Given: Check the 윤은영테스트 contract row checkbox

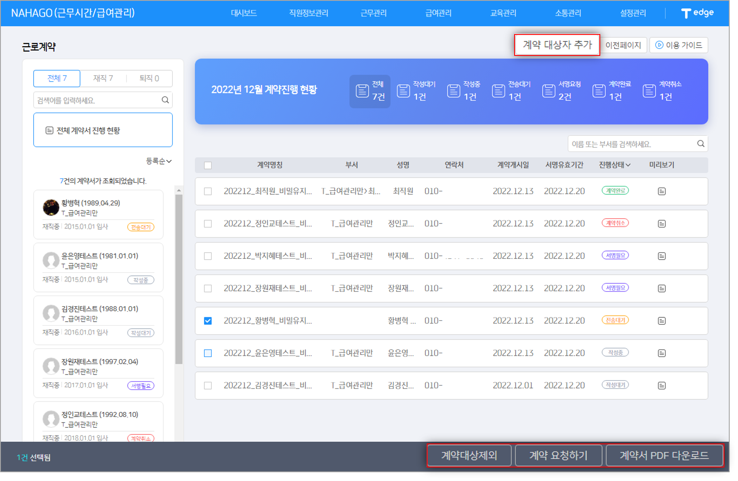Looking at the screenshot, I should pos(208,353).
